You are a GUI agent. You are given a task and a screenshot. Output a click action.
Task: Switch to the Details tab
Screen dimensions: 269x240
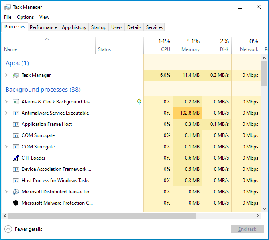click(x=134, y=27)
